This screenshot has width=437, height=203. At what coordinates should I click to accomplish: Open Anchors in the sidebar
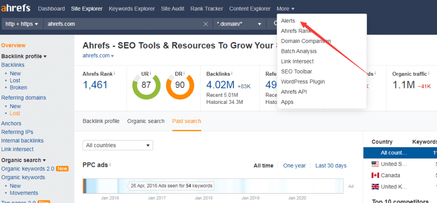click(x=11, y=123)
